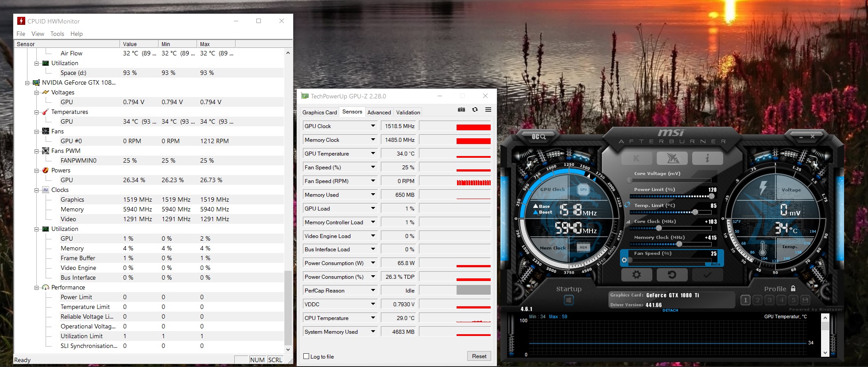Click the Afterburner graph scrollbar down arrow
This screenshot has height=367, width=868.
(x=825, y=353)
